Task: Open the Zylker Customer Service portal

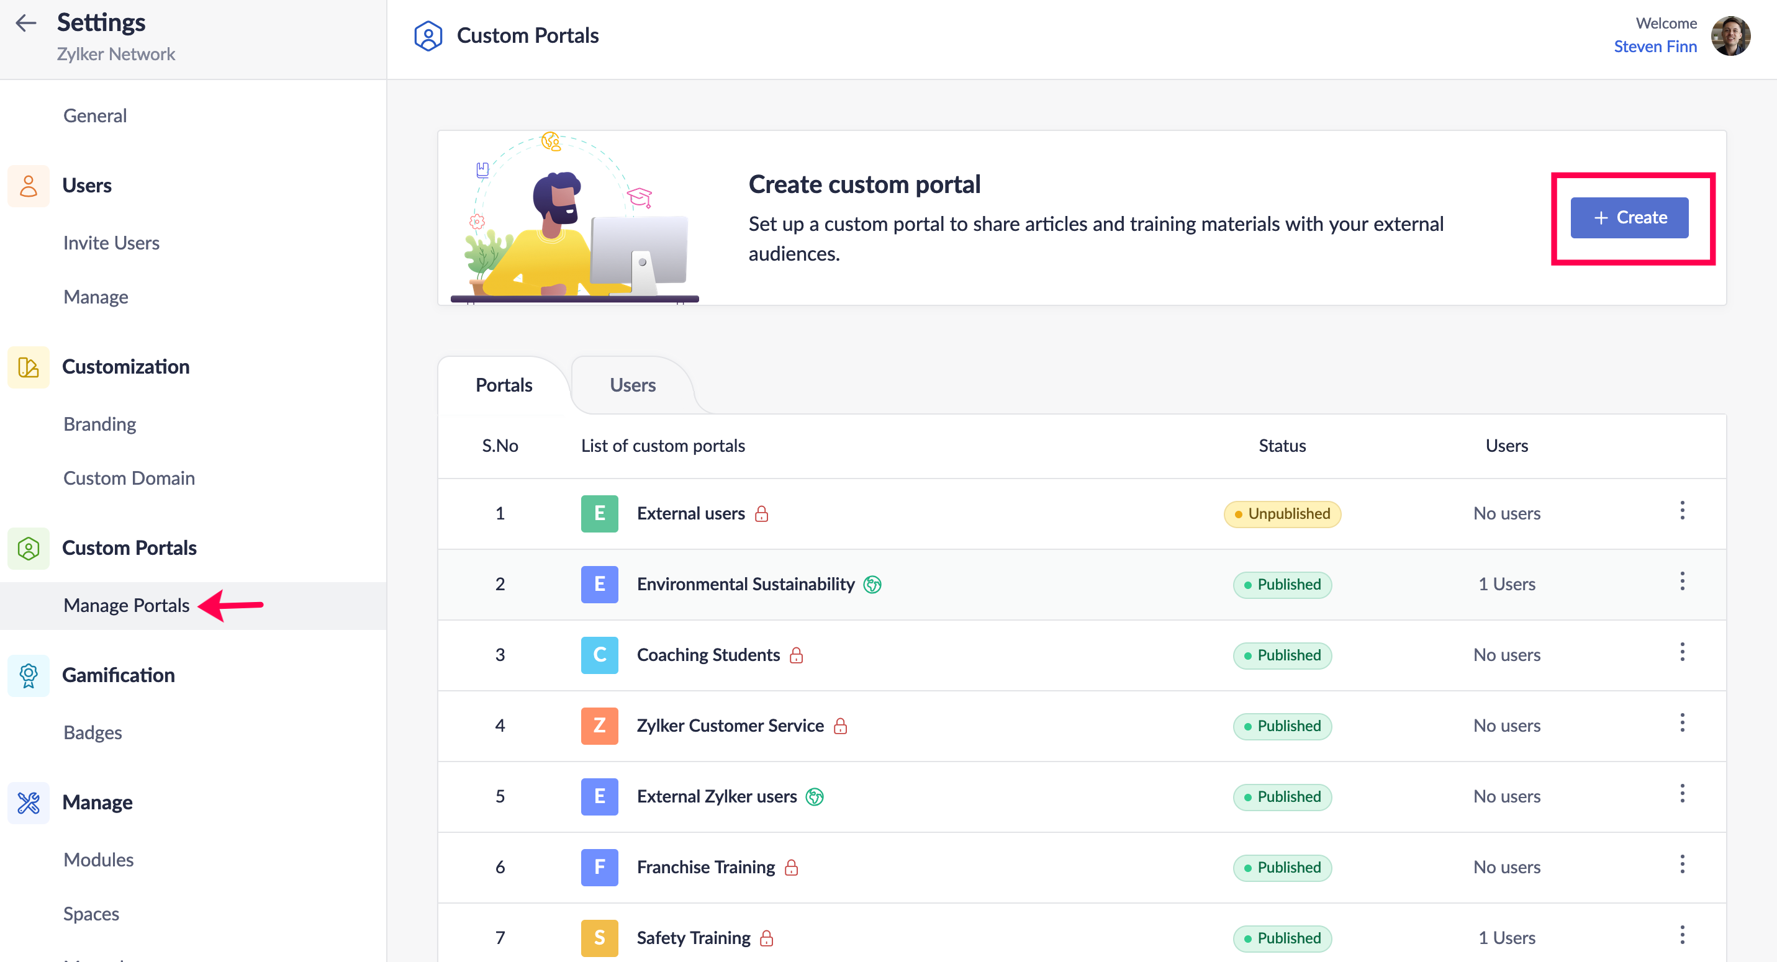Action: point(730,726)
